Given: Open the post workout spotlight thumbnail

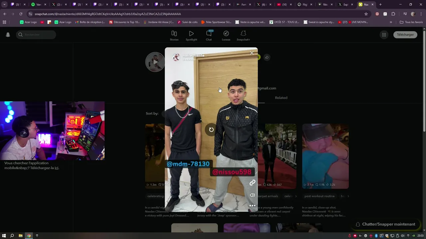Looking at the screenshot, I should click(x=325, y=156).
